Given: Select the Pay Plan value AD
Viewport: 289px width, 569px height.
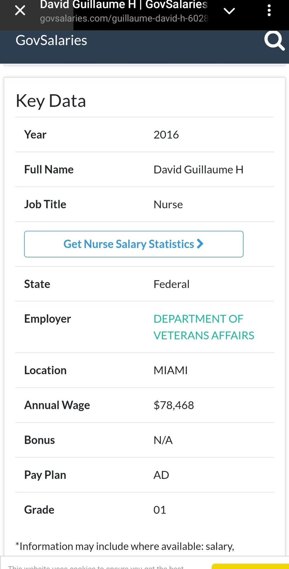Looking at the screenshot, I should point(161,475).
